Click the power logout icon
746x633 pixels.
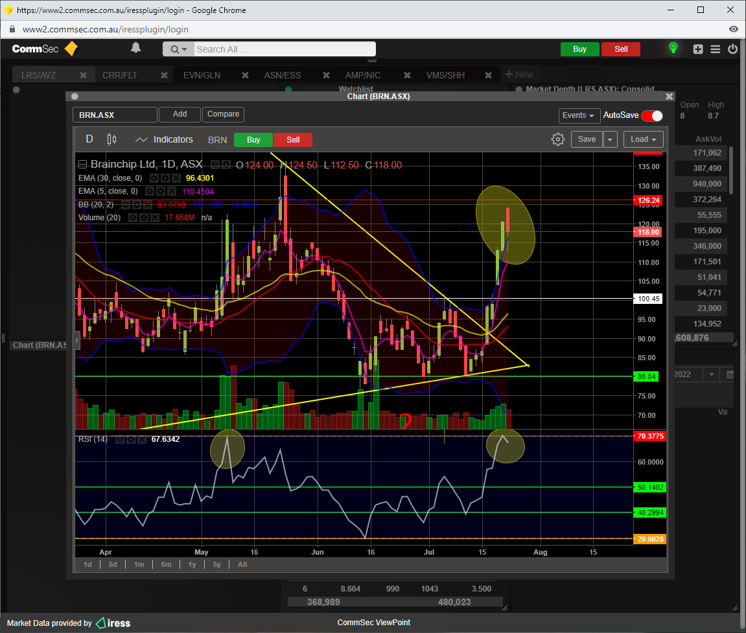coord(732,49)
